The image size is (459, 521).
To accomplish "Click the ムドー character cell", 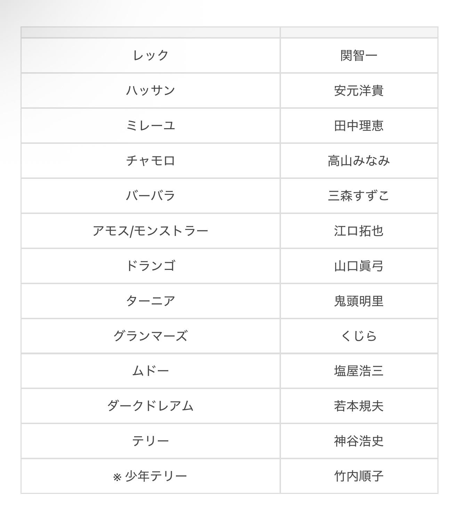I will pyautogui.click(x=151, y=371).
